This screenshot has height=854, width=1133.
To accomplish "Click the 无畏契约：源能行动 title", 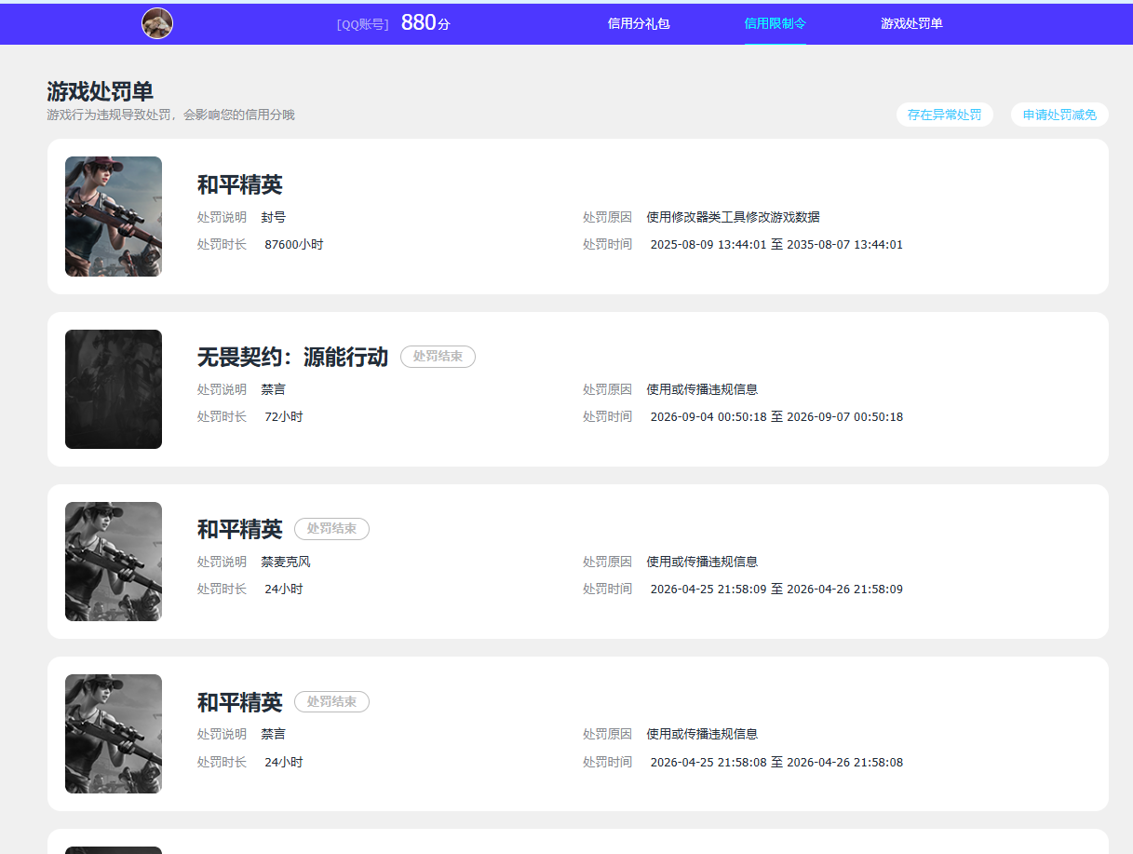I will click(x=292, y=357).
